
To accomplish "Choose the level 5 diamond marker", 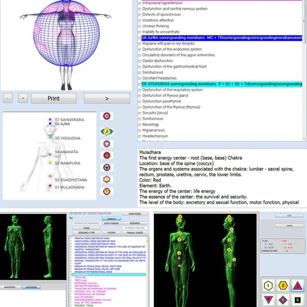I will pyautogui.click(x=283, y=300).
